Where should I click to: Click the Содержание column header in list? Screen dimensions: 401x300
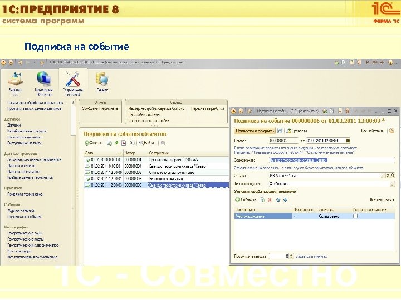tap(188, 153)
